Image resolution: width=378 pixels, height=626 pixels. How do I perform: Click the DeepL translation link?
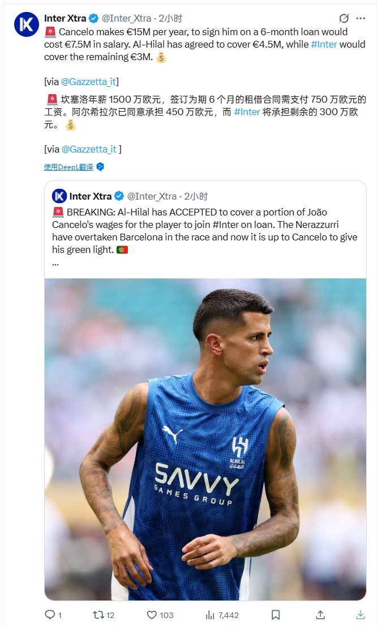[x=70, y=167]
